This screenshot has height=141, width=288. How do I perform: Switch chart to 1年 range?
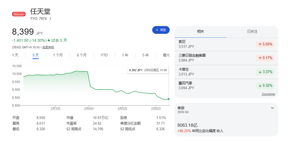tap(125, 55)
